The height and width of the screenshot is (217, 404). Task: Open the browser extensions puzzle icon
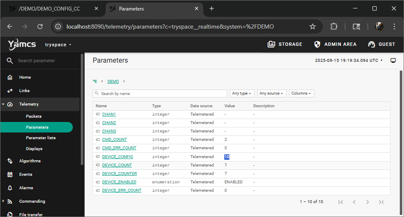(x=334, y=26)
